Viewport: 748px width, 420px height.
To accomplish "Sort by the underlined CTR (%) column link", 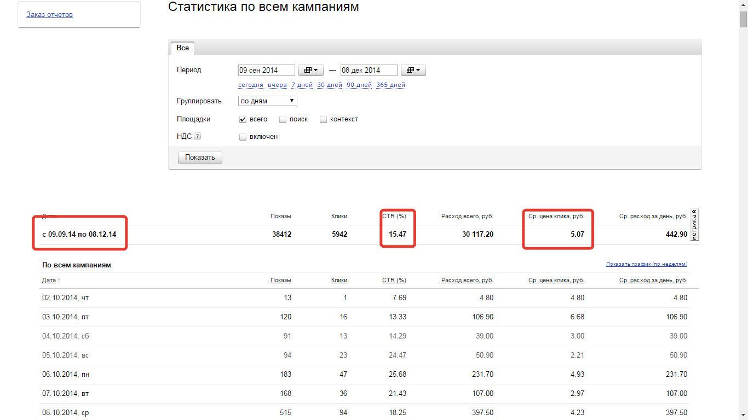I will [394, 280].
